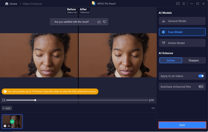Choose the Sharpen enhance mode

pos(194,60)
